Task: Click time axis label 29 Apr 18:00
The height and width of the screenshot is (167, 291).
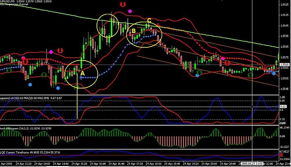Action: pyautogui.click(x=154, y=164)
